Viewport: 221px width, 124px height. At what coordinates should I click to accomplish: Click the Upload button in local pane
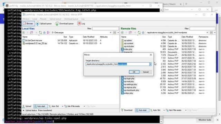pos(27,106)
